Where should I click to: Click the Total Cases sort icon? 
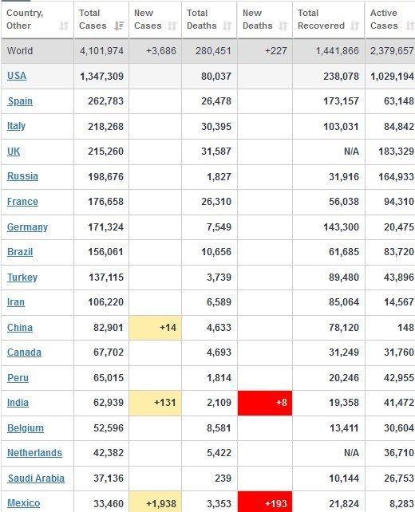point(119,26)
